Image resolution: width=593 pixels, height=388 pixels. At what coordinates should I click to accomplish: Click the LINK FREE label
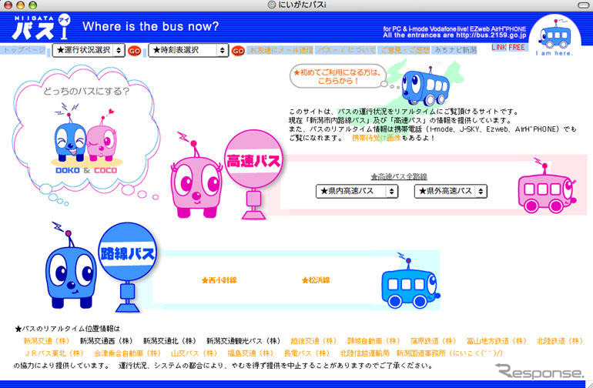[508, 47]
